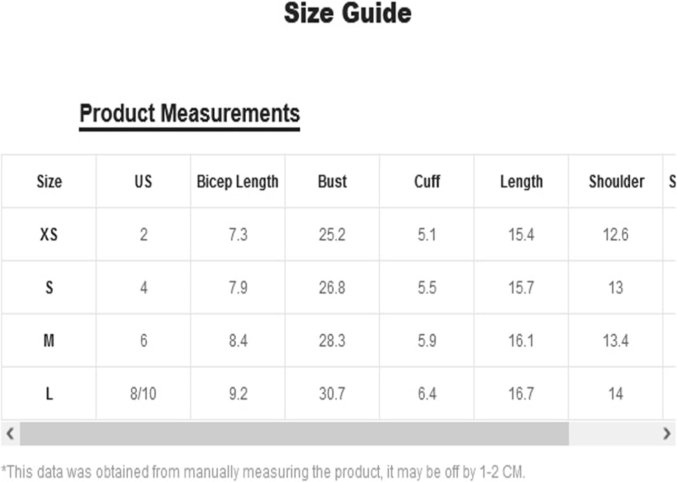
Task: Click the US column header
Action: 143,182
